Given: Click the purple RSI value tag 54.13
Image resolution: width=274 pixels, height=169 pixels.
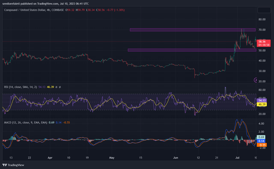Looking at the screenshot, I should click(262, 100).
